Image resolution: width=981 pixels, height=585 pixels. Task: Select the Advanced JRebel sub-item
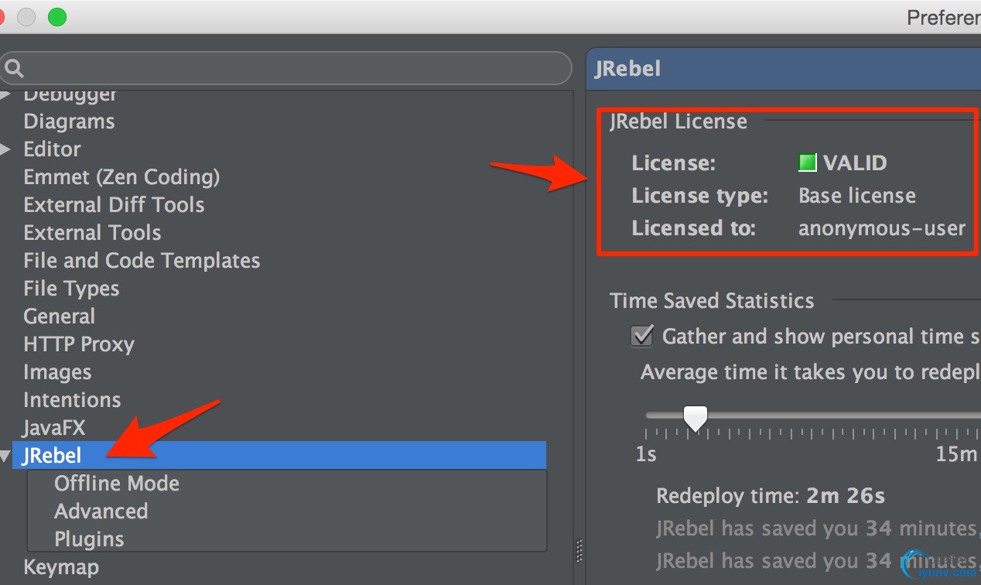[101, 511]
